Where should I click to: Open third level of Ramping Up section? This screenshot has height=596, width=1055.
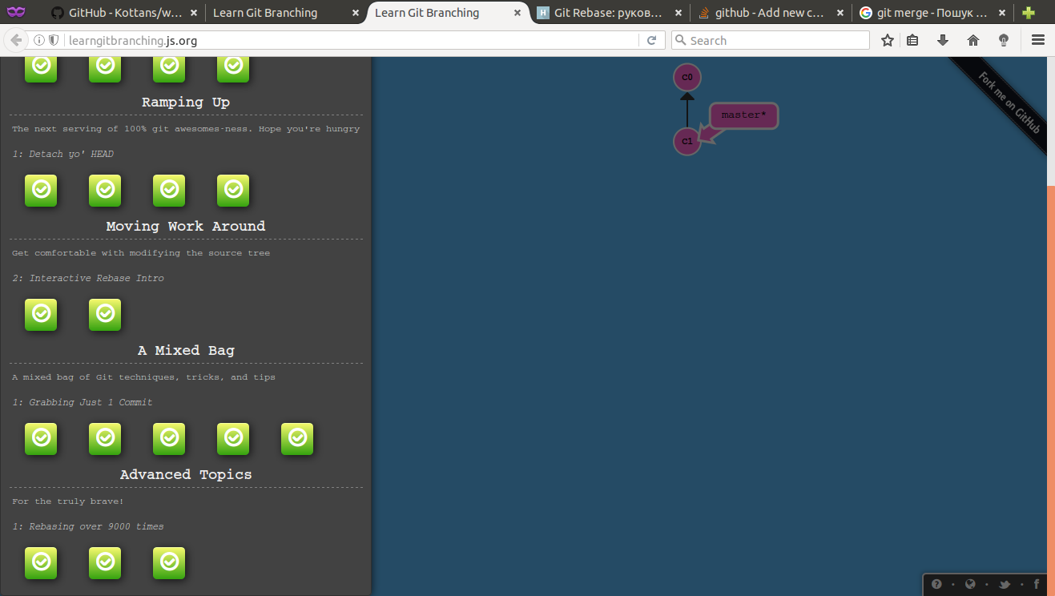coord(169,190)
